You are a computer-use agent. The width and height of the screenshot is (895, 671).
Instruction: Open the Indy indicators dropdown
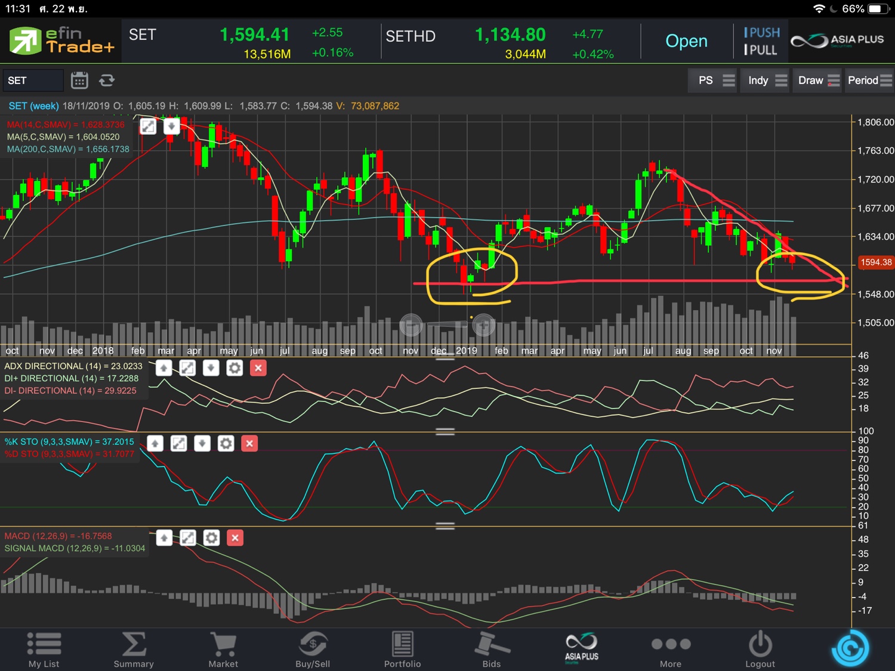766,81
